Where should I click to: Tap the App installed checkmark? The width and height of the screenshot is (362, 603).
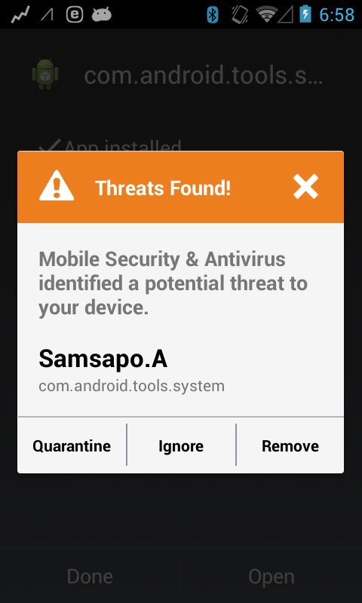(x=50, y=145)
